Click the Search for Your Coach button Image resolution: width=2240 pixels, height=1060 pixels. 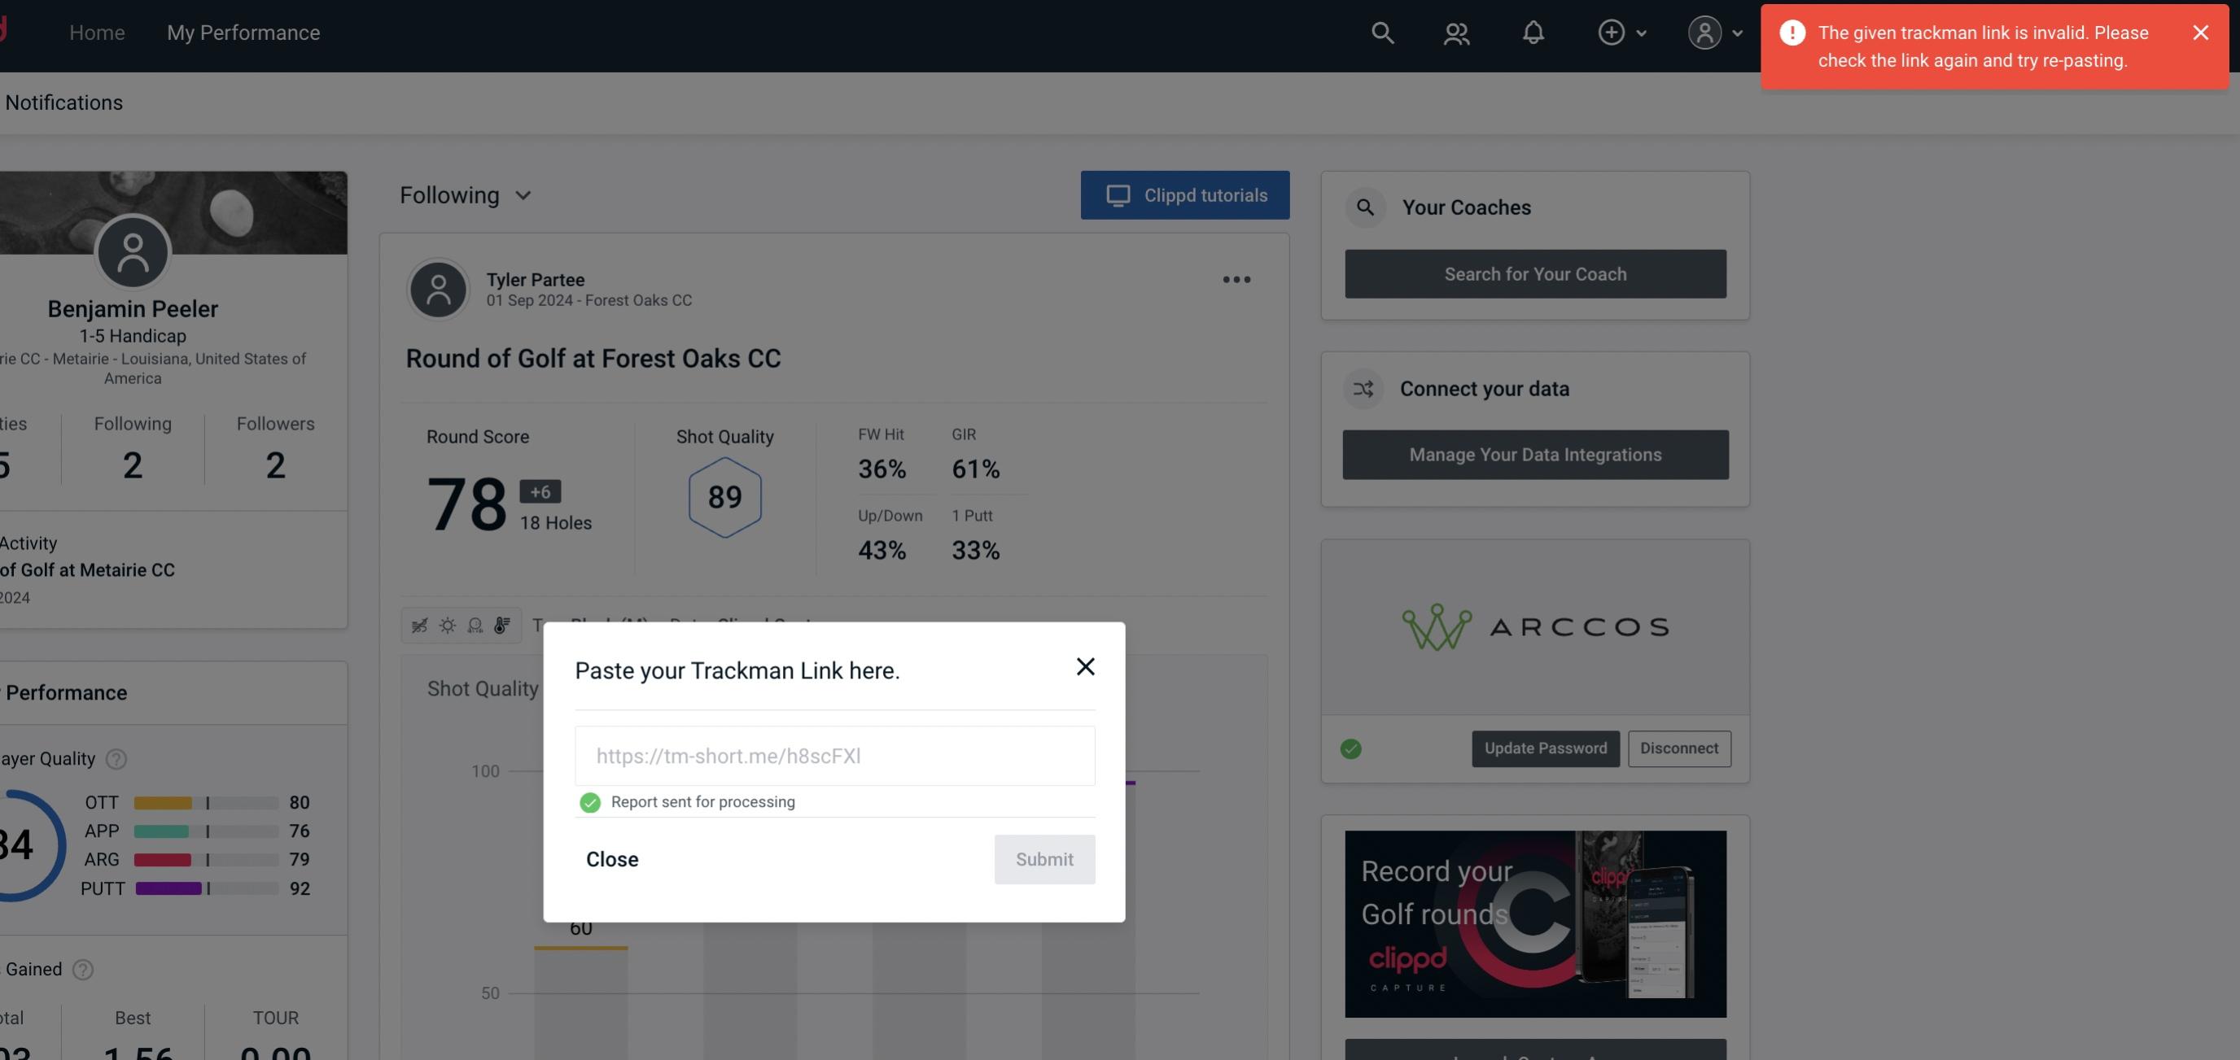1536,273
